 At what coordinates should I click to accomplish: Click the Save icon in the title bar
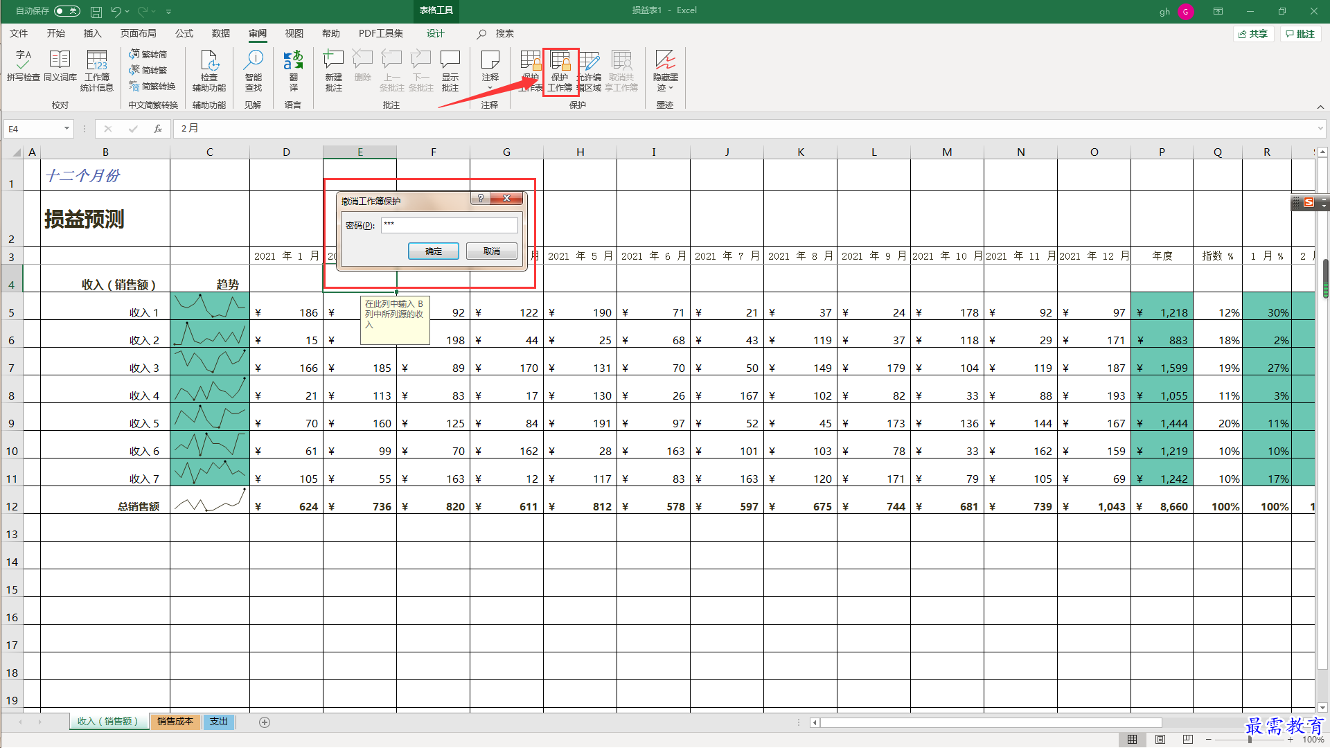point(97,11)
